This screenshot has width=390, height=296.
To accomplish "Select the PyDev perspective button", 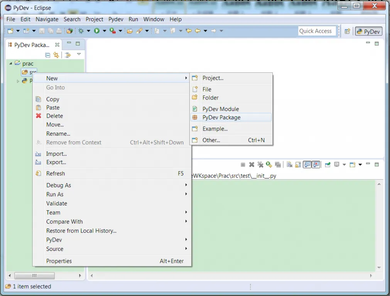I will point(369,31).
